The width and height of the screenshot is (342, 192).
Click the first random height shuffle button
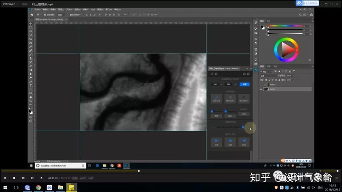[230, 99]
